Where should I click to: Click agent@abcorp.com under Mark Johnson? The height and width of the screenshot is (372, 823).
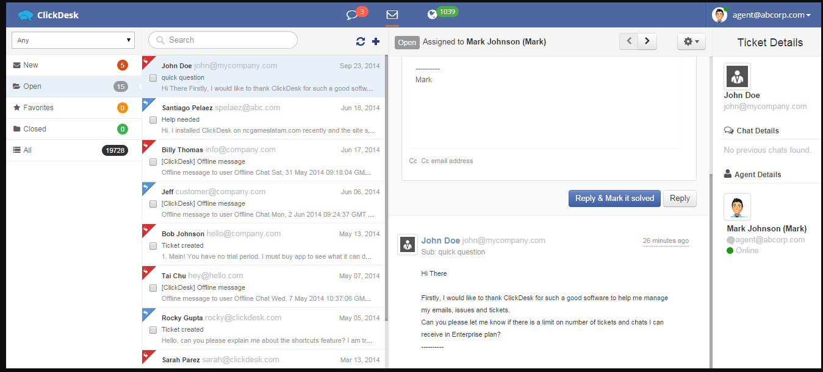pyautogui.click(x=771, y=240)
